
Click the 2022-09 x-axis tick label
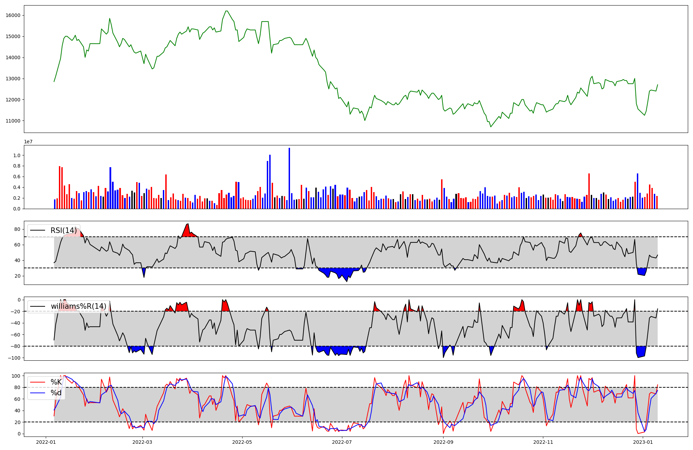point(443,442)
